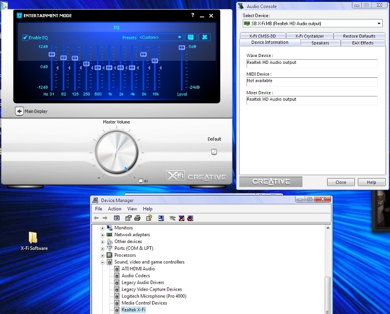
Task: Click Help in Audio Console
Action: 371,182
